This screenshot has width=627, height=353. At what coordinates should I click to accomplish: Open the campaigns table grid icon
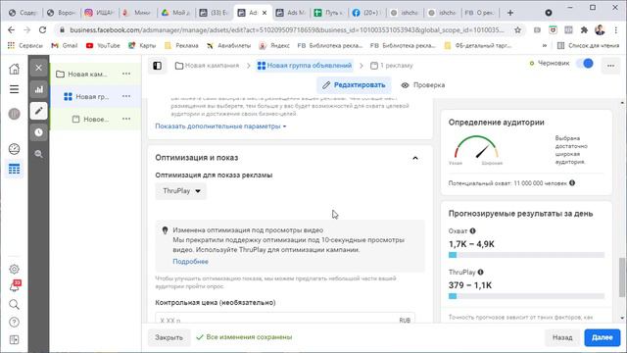pyautogui.click(x=14, y=169)
